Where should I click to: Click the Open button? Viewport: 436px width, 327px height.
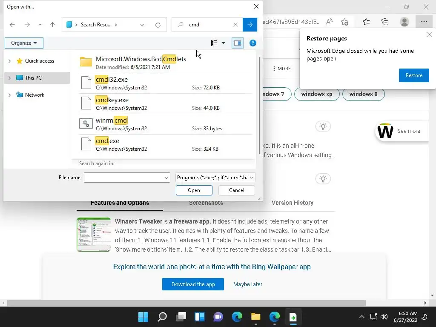[194, 190]
